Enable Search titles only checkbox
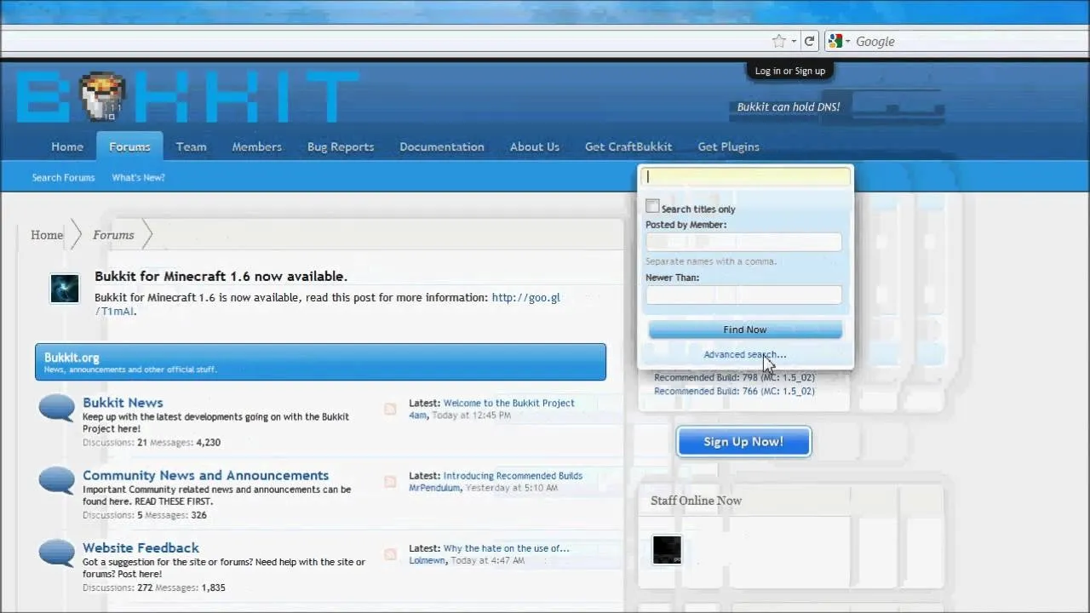 click(x=652, y=207)
